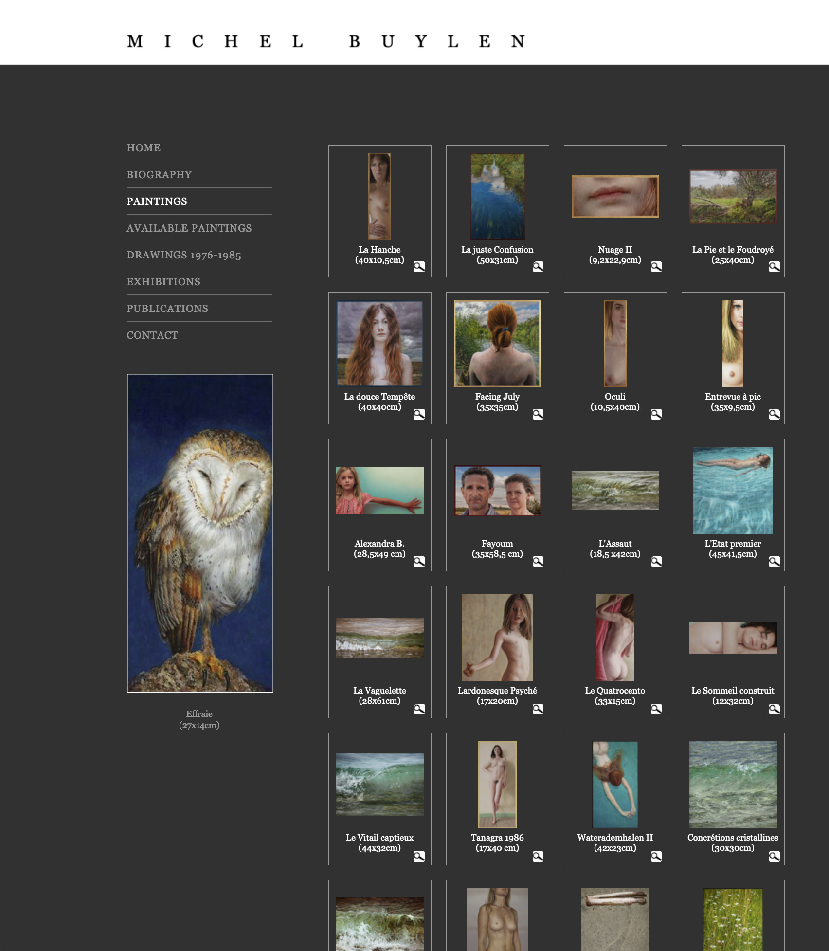
Task: Select Paintings in the sidebar menu
Action: (157, 201)
